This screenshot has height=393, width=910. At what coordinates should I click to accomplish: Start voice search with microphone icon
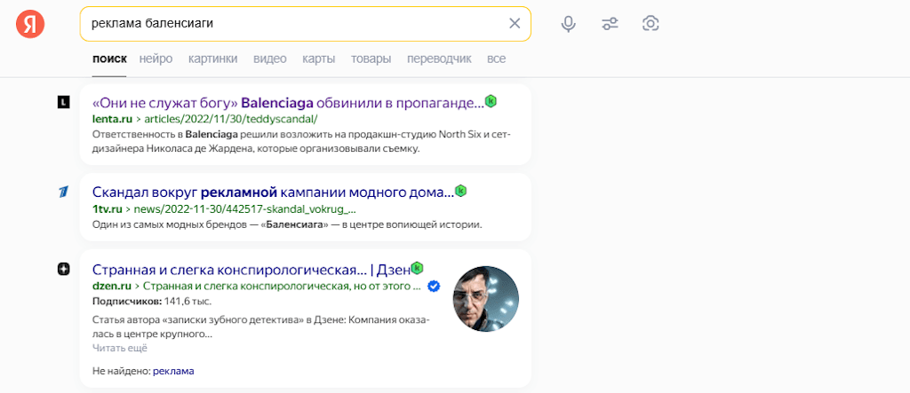[569, 24]
